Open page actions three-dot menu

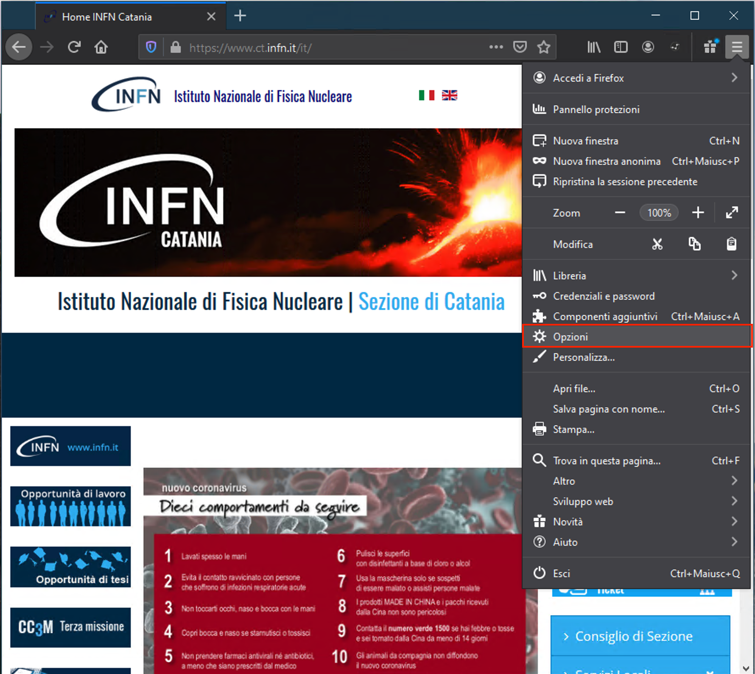click(x=496, y=47)
